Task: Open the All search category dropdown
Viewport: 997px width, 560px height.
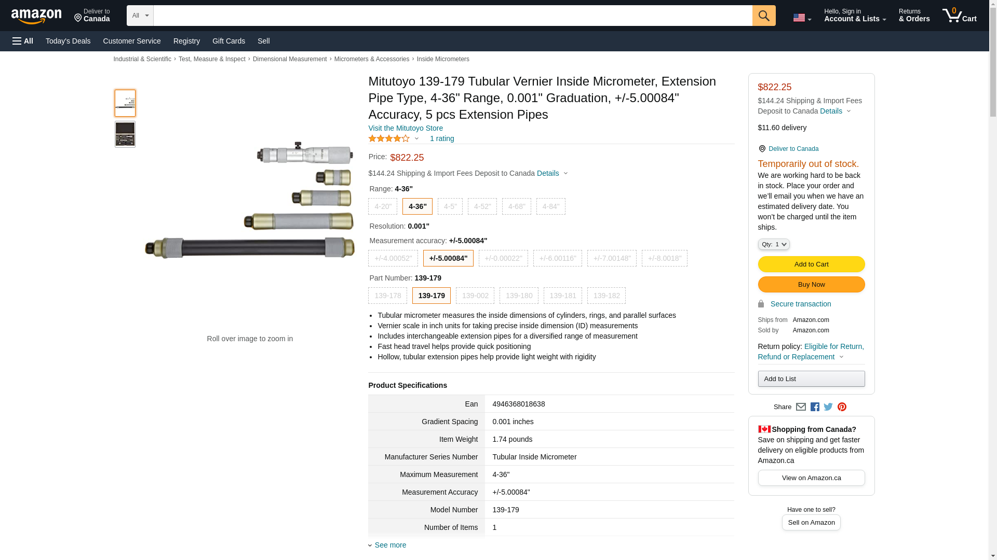Action: (x=140, y=16)
